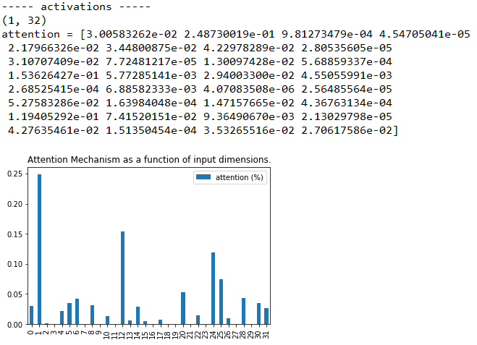Screen dimensions: 477x345
Task: Click attention value 9.81273479e-04
Action: pyautogui.click(x=327, y=34)
